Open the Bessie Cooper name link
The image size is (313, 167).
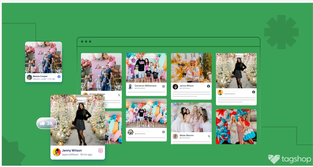(40, 76)
